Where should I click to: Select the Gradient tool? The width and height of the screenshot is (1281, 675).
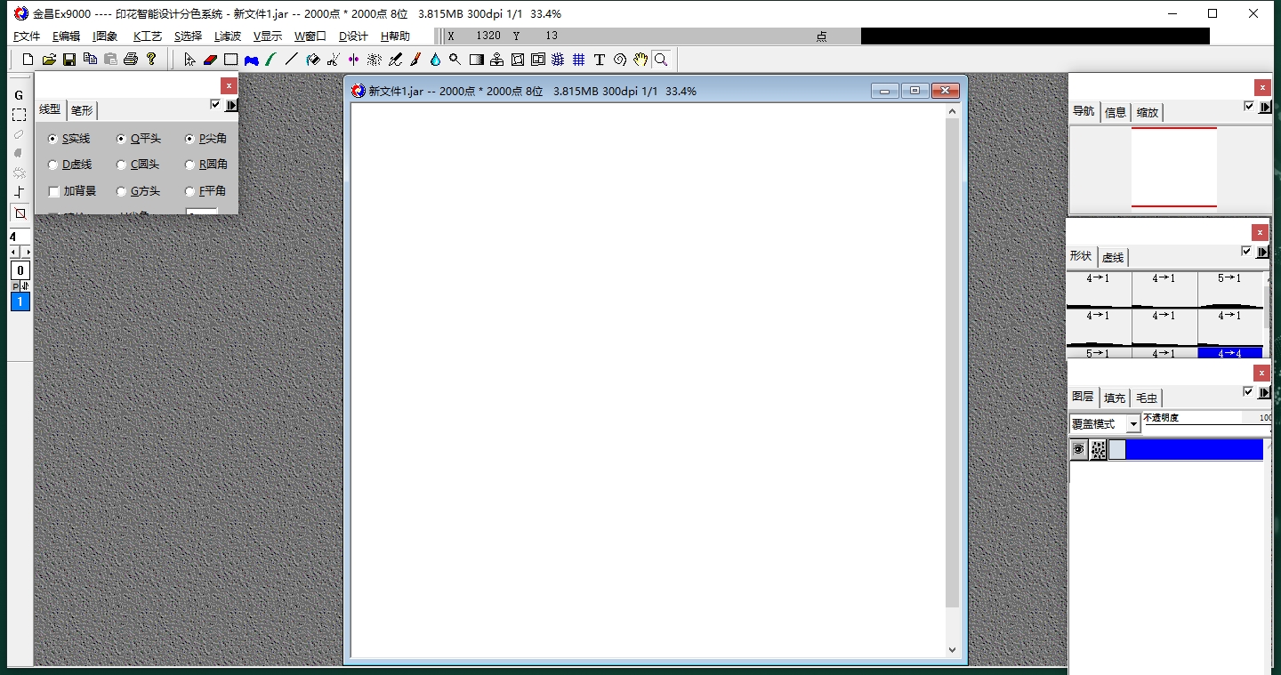point(476,60)
